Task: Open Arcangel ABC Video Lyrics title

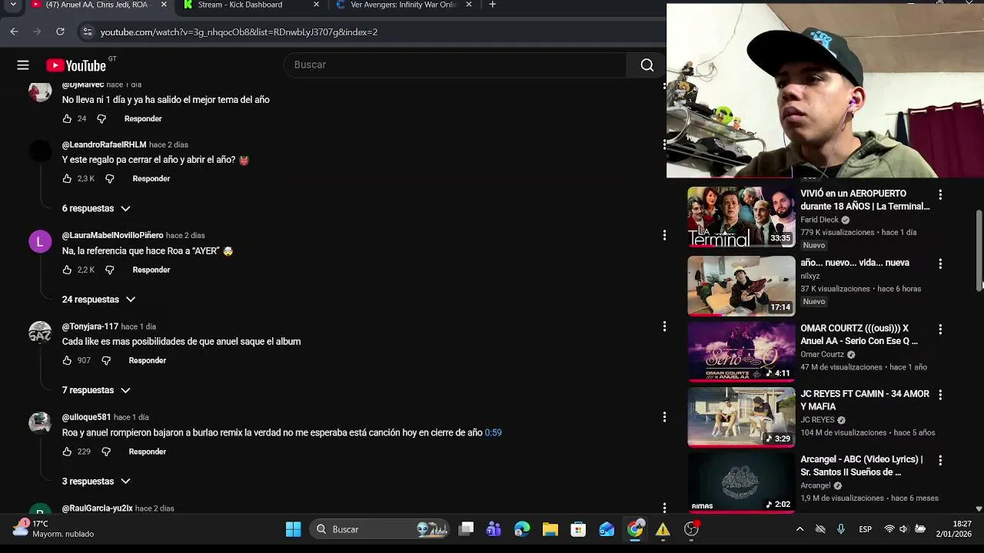Action: [x=862, y=465]
